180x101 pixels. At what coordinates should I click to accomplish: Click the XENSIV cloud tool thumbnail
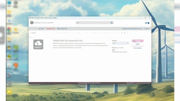38,44
